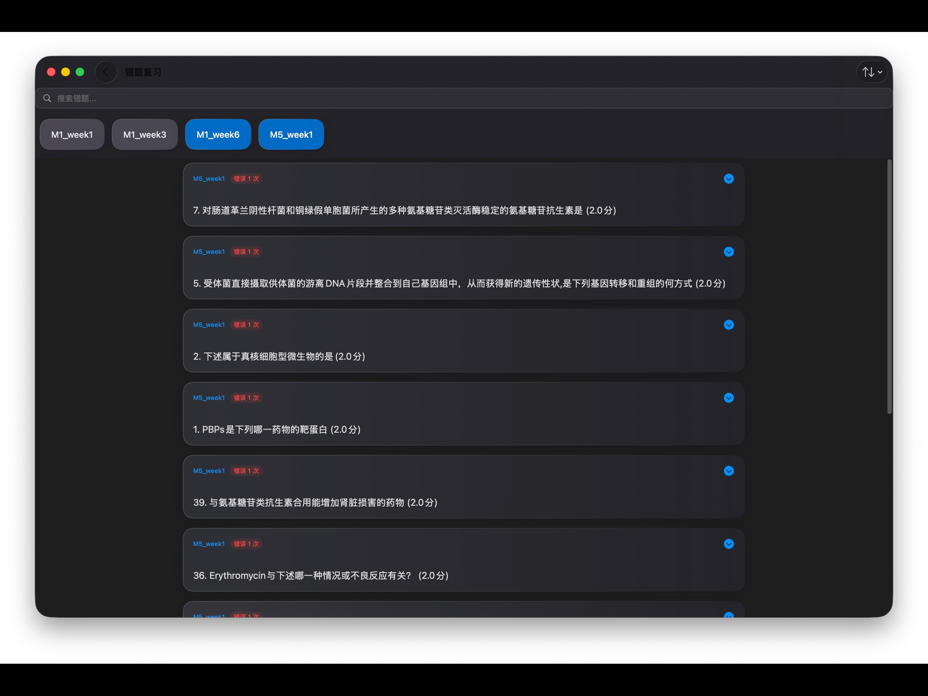Select question text 7. 对肠道革兰阴性杆菌
This screenshot has height=696, width=928.
pos(405,210)
